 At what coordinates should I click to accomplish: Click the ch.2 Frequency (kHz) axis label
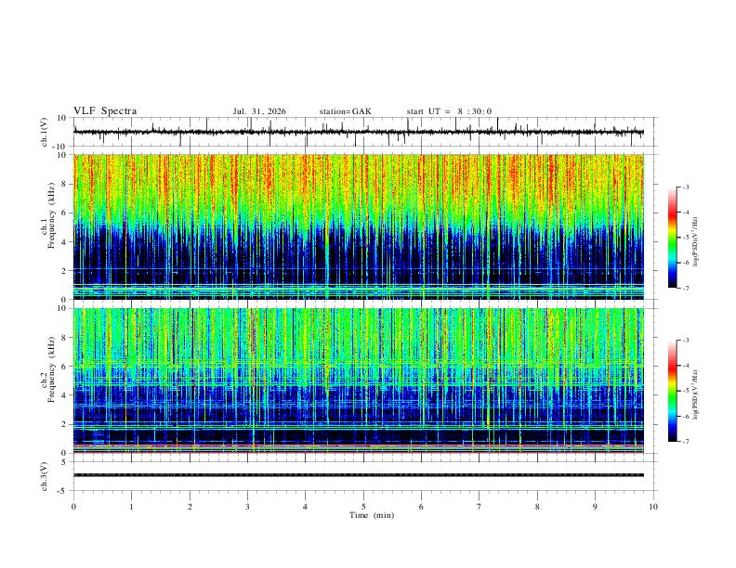pos(47,381)
